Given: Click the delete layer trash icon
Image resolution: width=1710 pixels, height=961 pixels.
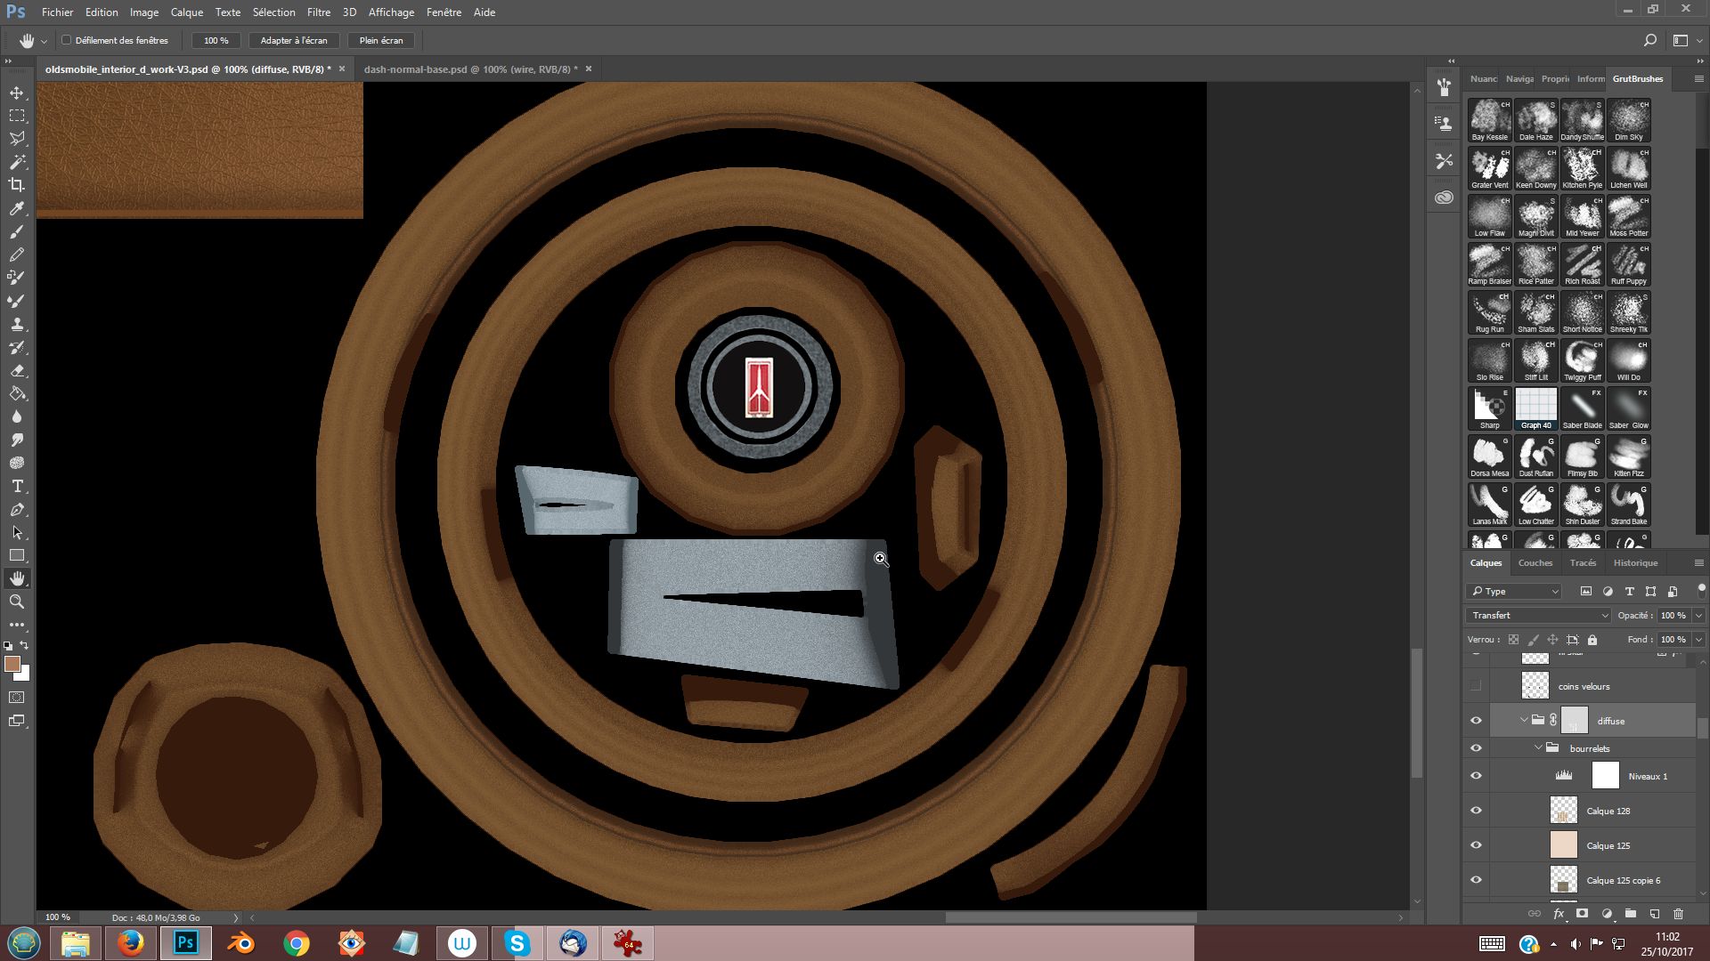Looking at the screenshot, I should tap(1678, 914).
